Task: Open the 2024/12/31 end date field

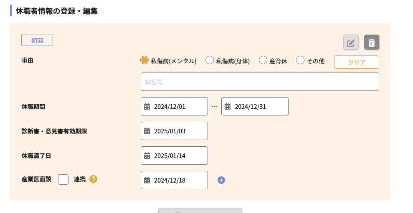Action: (x=255, y=106)
